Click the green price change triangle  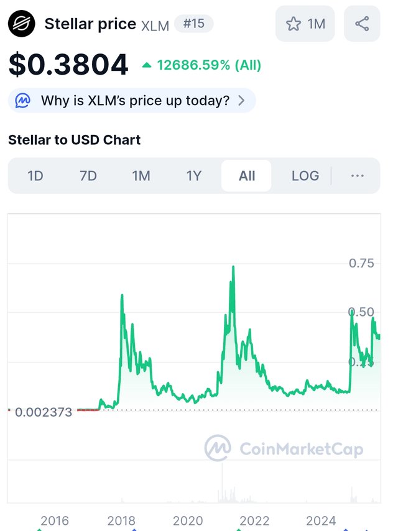[147, 65]
